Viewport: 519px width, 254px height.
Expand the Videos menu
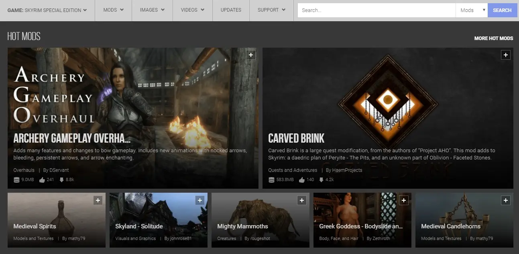(x=193, y=10)
